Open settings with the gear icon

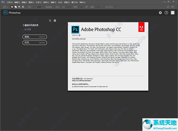pos(160,13)
